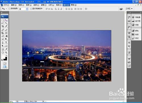Viewport: 142px width, 103px height.
Task: Open the Tool Presets panel icon
Action: click(129, 27)
